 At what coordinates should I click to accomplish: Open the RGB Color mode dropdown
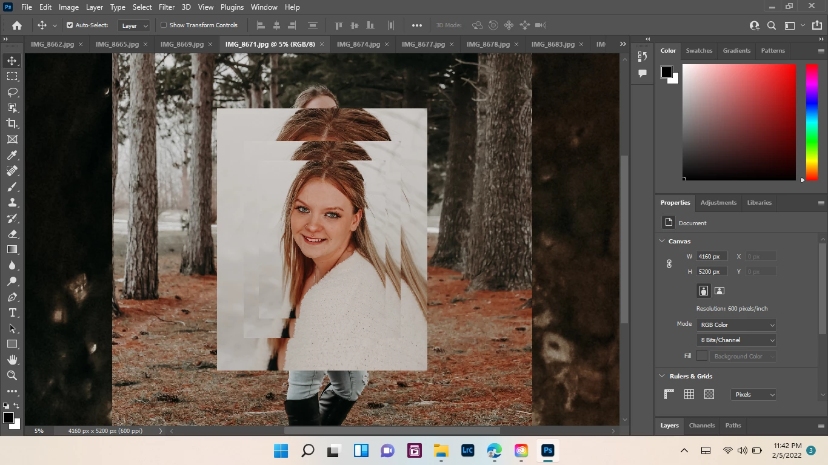pos(736,325)
